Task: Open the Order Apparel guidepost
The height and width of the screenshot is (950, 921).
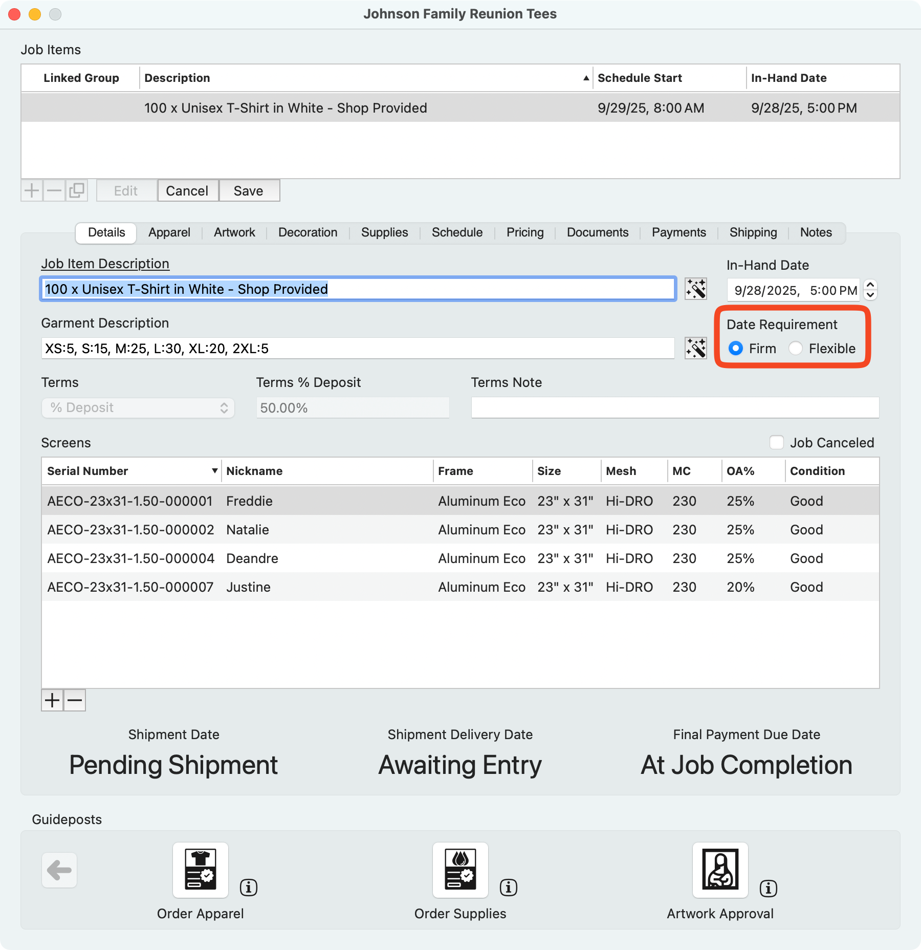Action: pos(200,870)
